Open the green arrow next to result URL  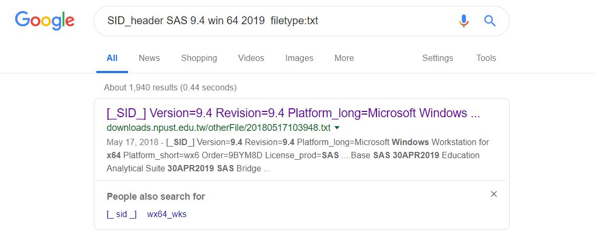coord(337,128)
